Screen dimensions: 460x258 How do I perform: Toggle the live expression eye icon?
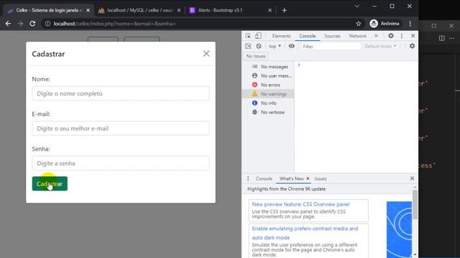click(x=291, y=46)
